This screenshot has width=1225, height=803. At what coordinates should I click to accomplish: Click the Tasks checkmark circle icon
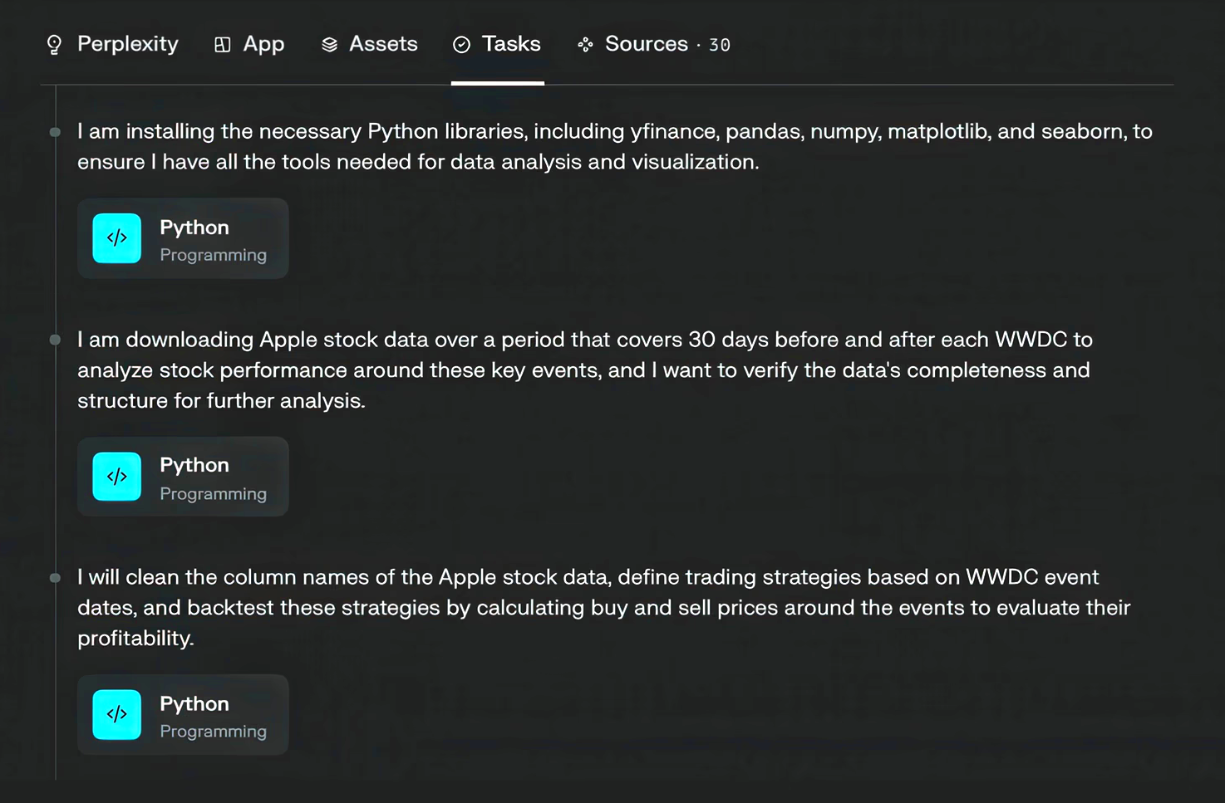(461, 45)
